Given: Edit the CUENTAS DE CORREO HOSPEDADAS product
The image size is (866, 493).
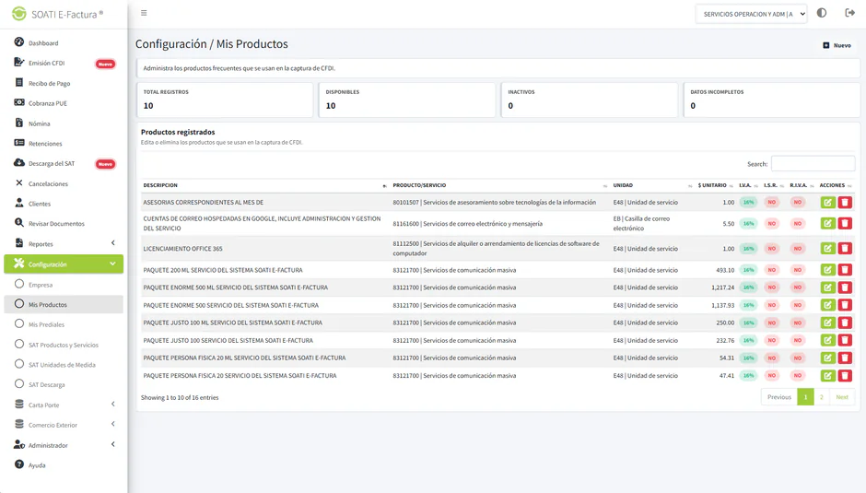Looking at the screenshot, I should (x=827, y=223).
